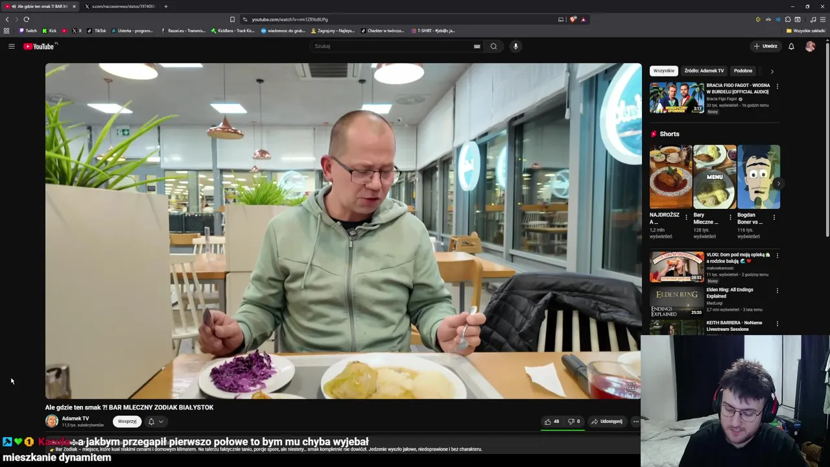
Task: Select the 'Podobne' filter chip
Action: coord(743,71)
